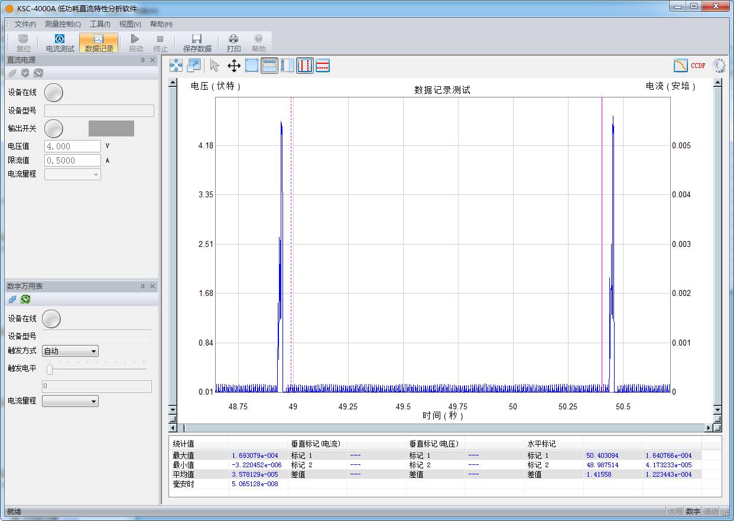The width and height of the screenshot is (734, 521).
Task: Click the DC power supply connect icon
Action: 12,73
